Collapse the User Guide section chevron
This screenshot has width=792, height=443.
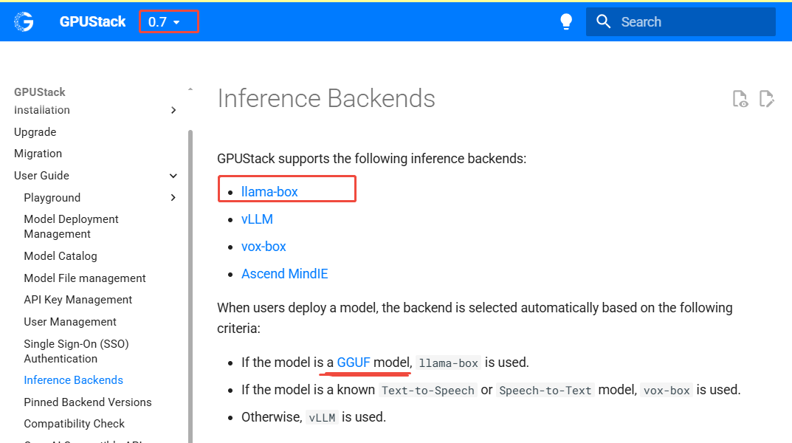tap(173, 176)
